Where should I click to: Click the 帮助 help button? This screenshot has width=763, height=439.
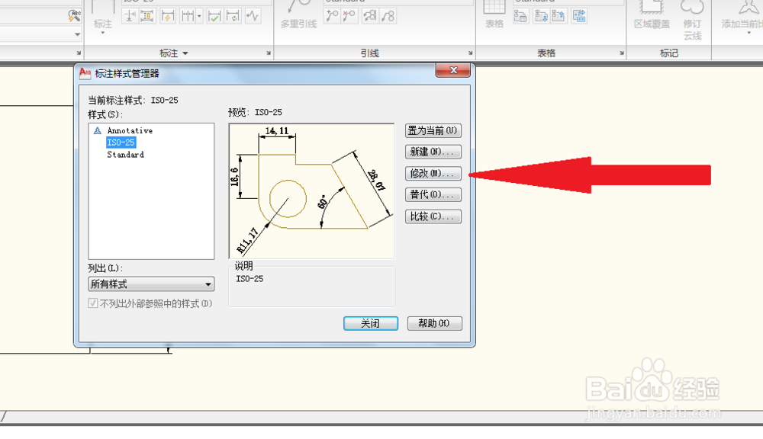(435, 323)
